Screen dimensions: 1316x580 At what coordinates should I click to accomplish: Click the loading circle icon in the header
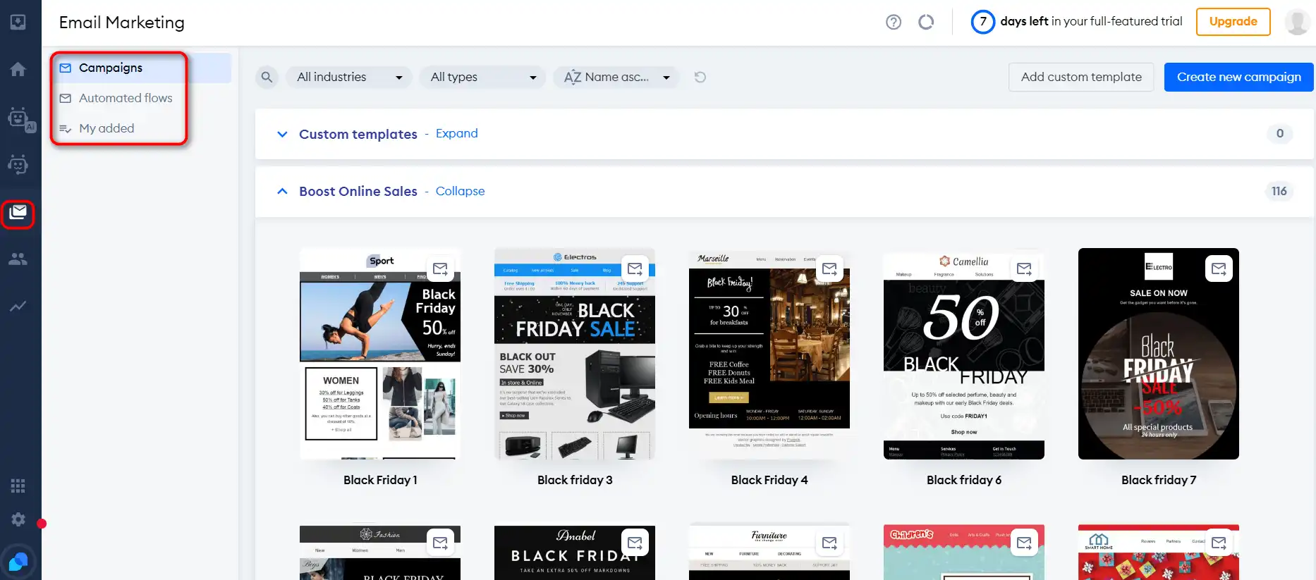click(x=926, y=22)
